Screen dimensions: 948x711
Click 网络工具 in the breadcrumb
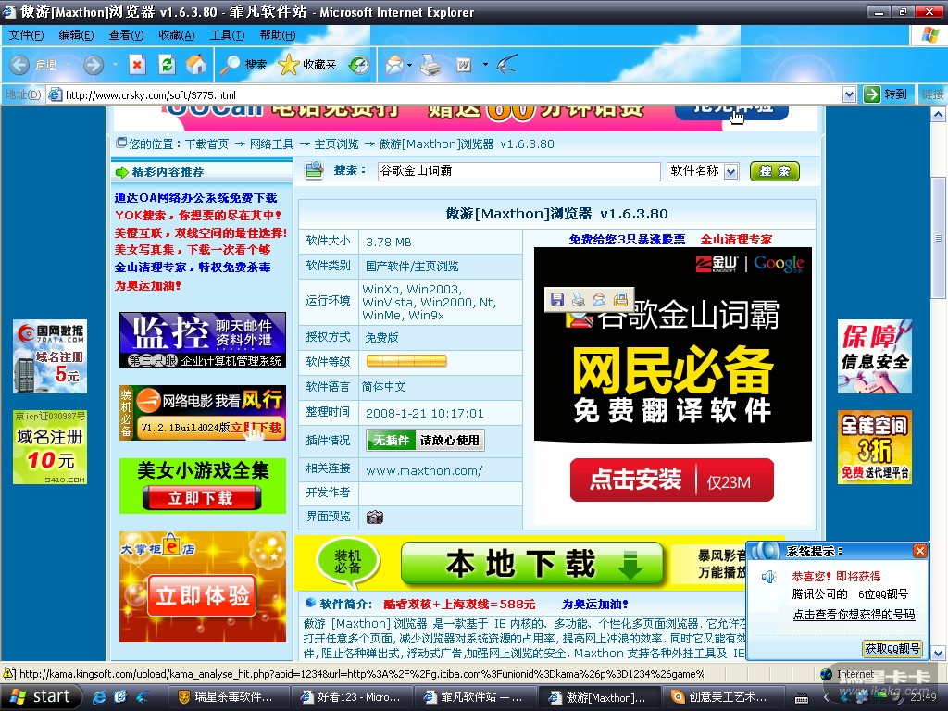pyautogui.click(x=271, y=143)
